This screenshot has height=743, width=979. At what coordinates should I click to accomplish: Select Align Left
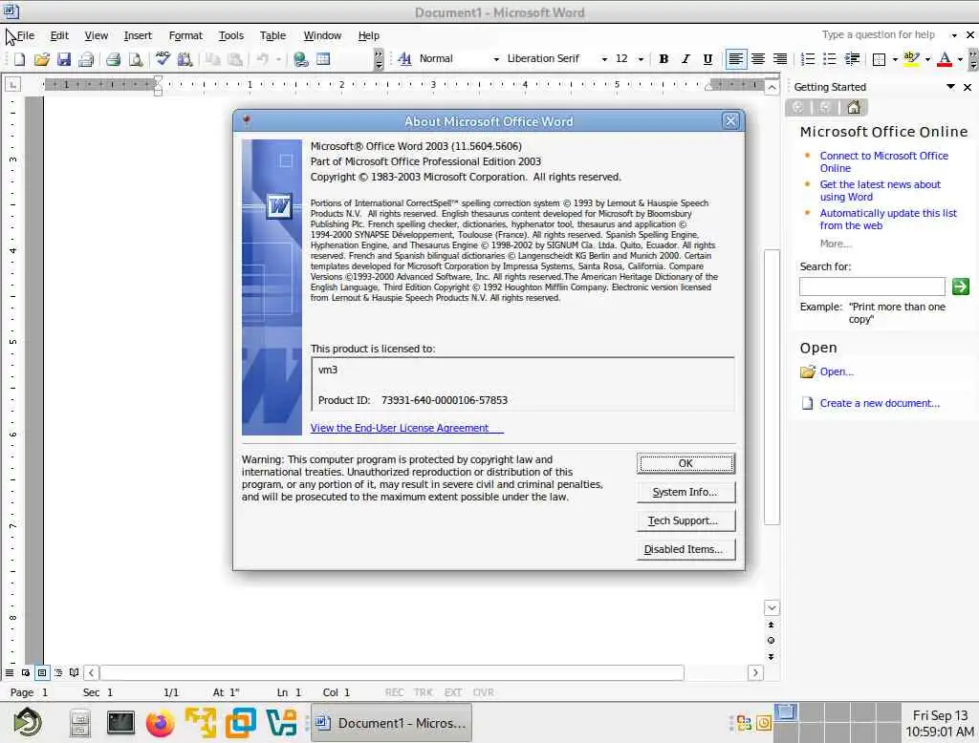[735, 58]
